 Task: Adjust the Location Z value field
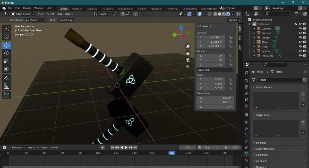pos(211,46)
